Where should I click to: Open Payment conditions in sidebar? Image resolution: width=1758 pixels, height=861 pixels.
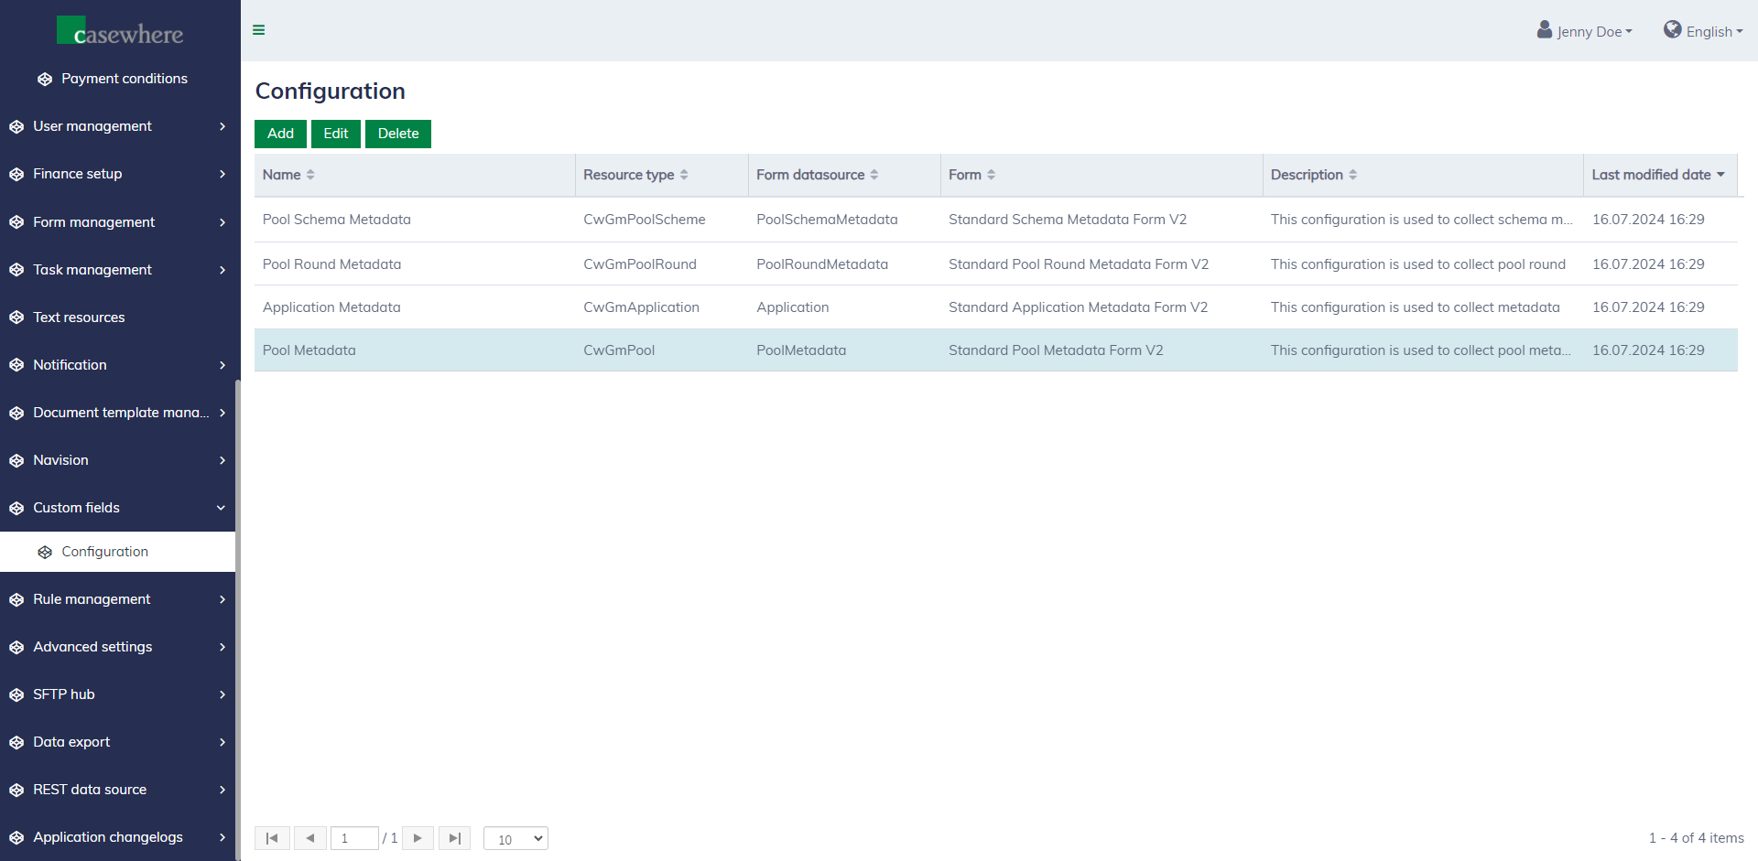pyautogui.click(x=124, y=79)
